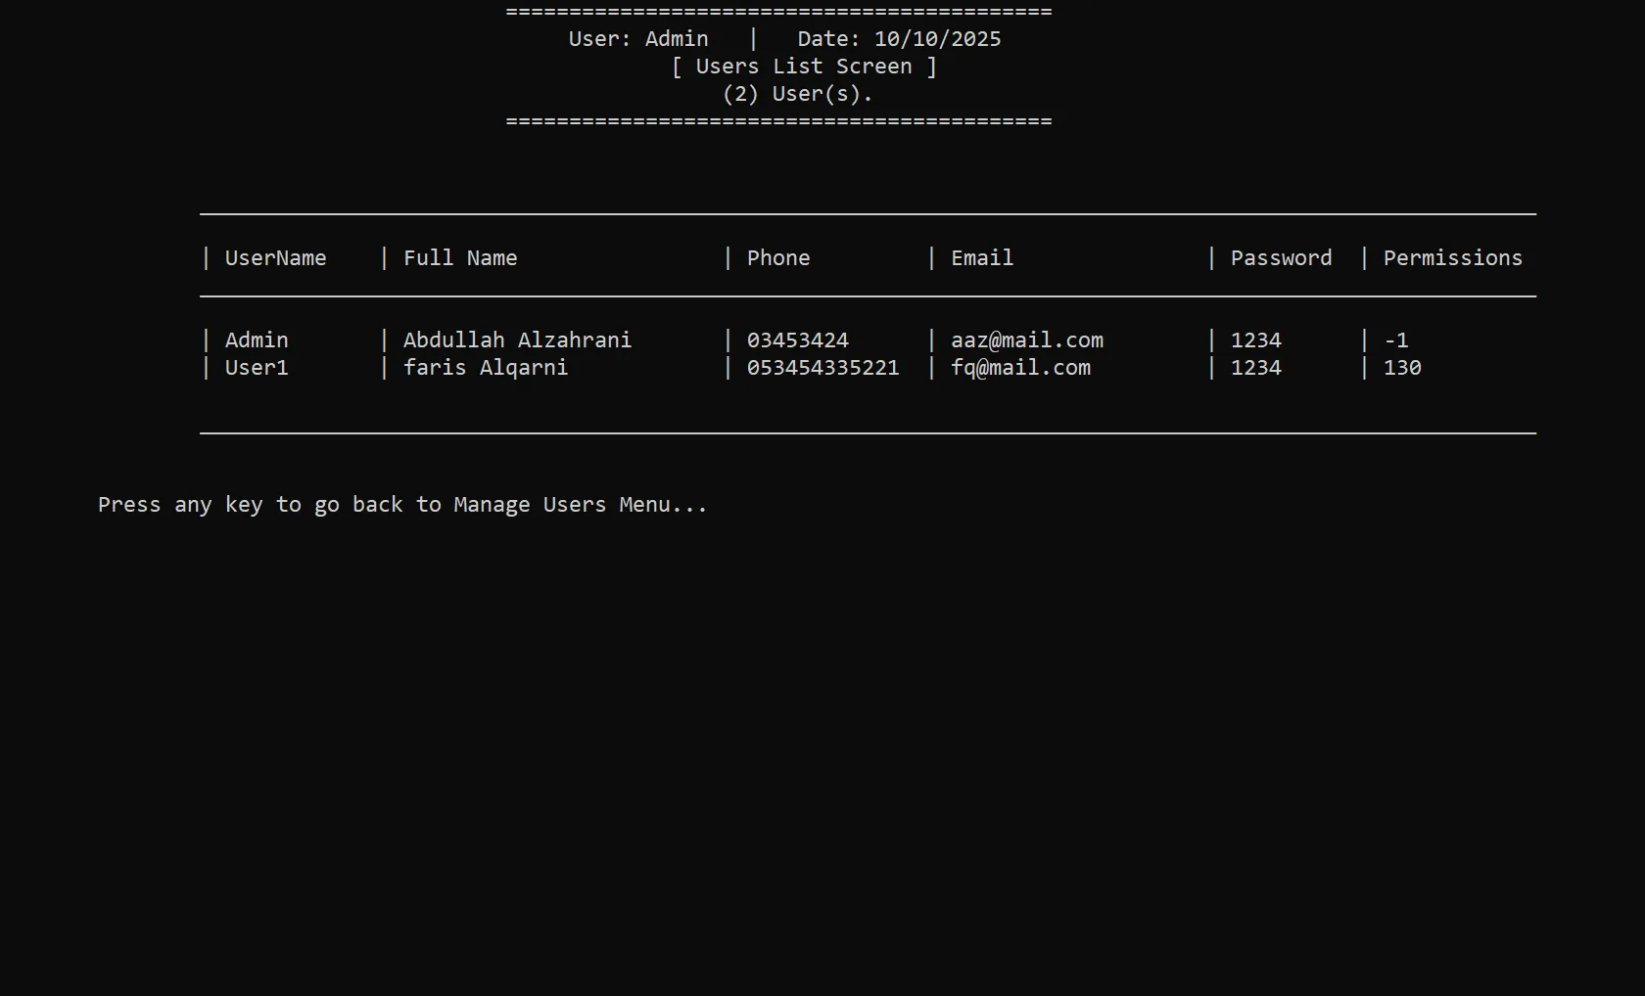Click the UserName column header
Image resolution: width=1645 pixels, height=996 pixels.
[x=275, y=258]
